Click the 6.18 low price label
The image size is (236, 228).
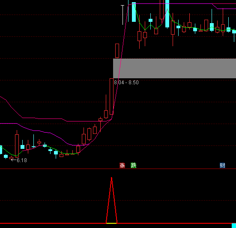[22, 160]
